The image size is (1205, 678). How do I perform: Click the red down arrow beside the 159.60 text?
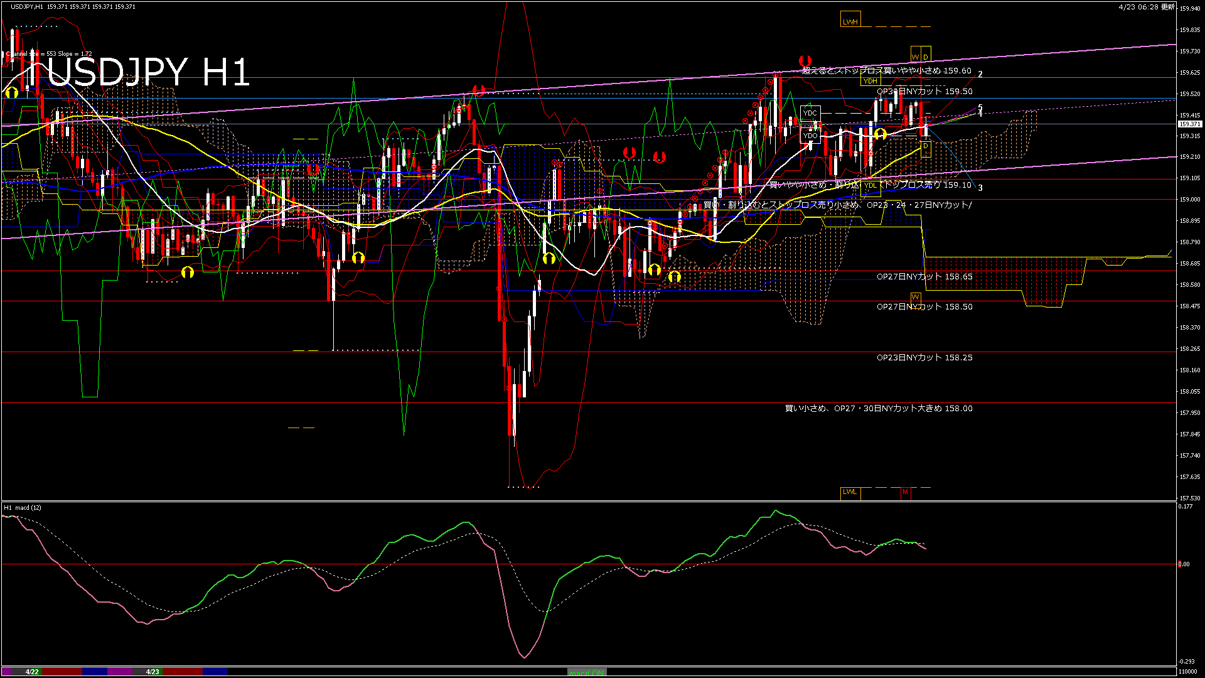tap(805, 61)
